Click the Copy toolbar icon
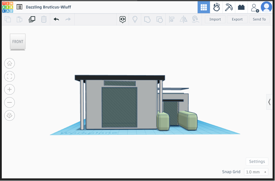The width and height of the screenshot is (275, 181). coord(8,19)
